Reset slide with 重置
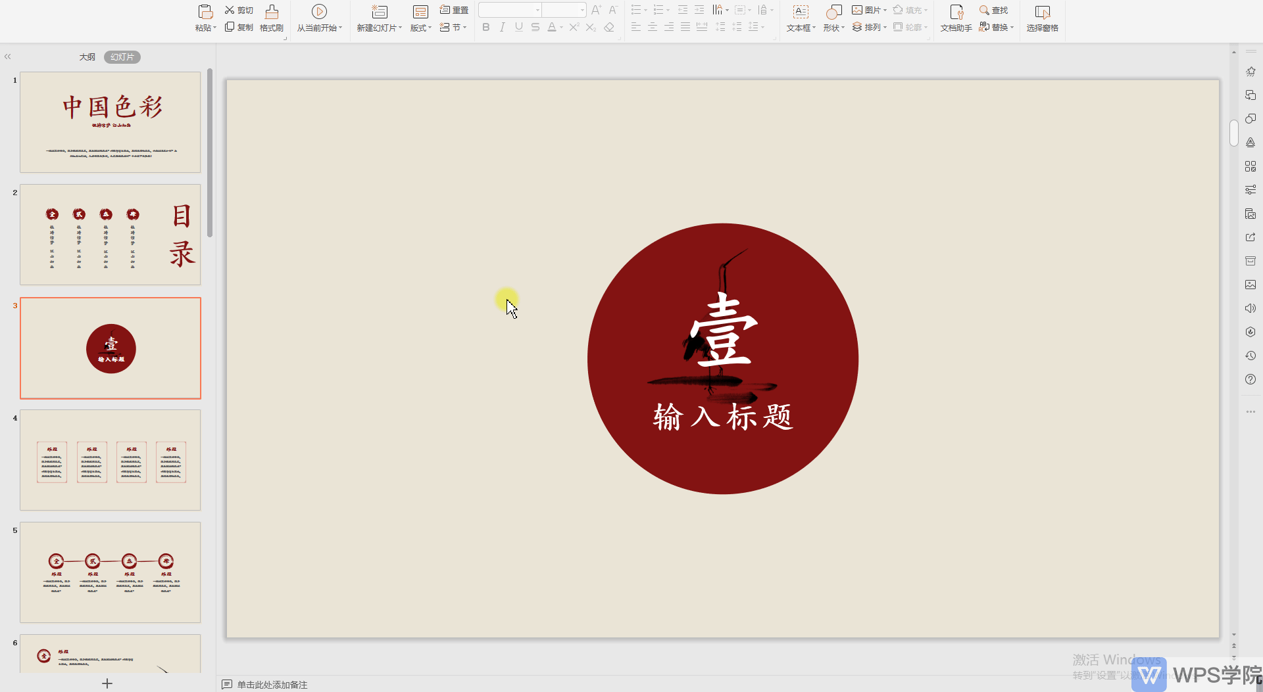This screenshot has width=1263, height=692. pos(454,10)
